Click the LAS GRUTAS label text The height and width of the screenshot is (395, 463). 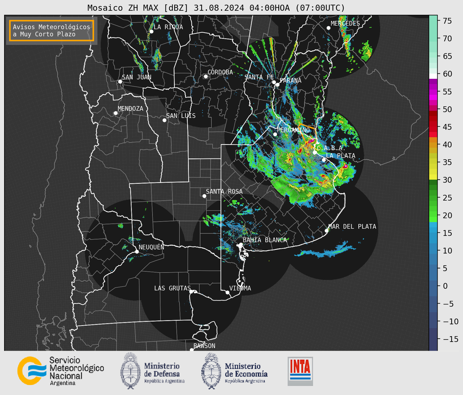tap(172, 288)
